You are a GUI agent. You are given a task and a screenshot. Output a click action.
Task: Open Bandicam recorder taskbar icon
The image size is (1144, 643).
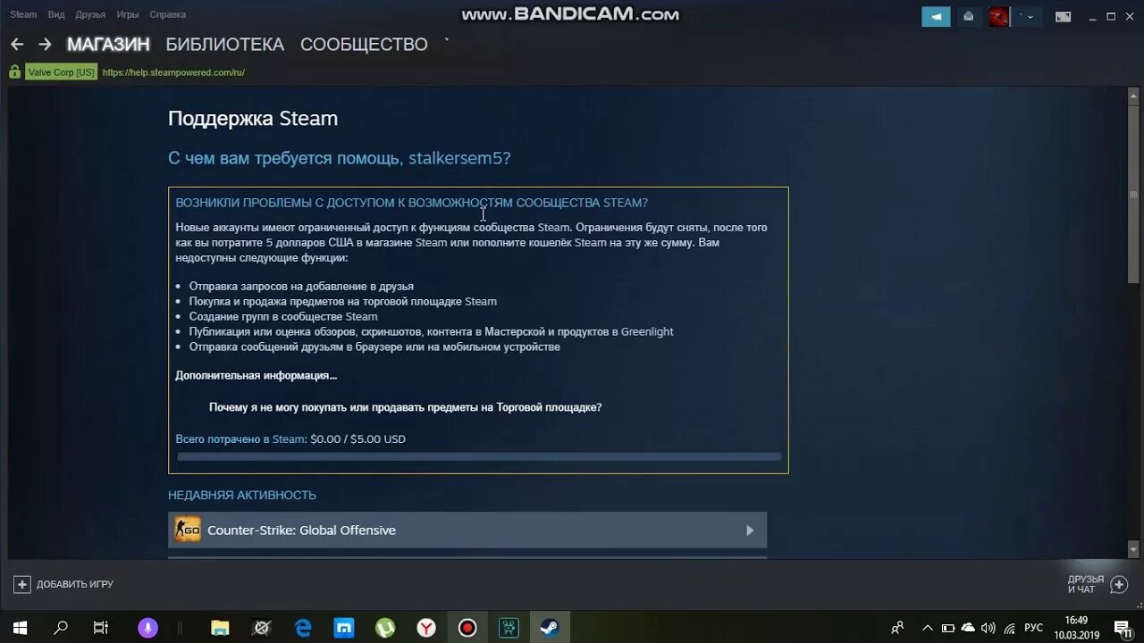(467, 628)
